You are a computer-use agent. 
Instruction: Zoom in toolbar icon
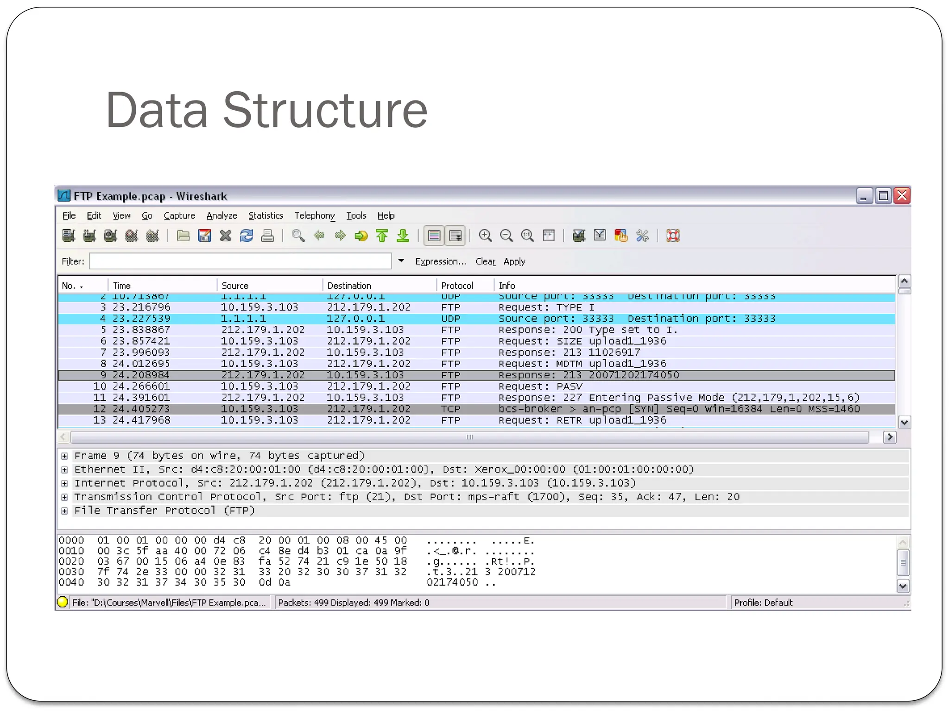pyautogui.click(x=485, y=236)
